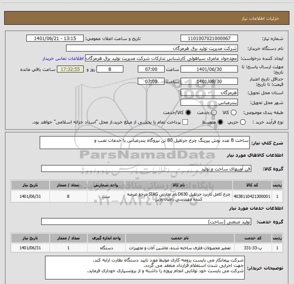Click the delivery province field هرمزگان
Screen dimensions: 294x284
pos(209,92)
